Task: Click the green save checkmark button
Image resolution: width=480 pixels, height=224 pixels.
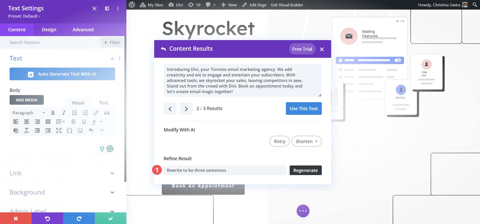Action: (x=110, y=218)
